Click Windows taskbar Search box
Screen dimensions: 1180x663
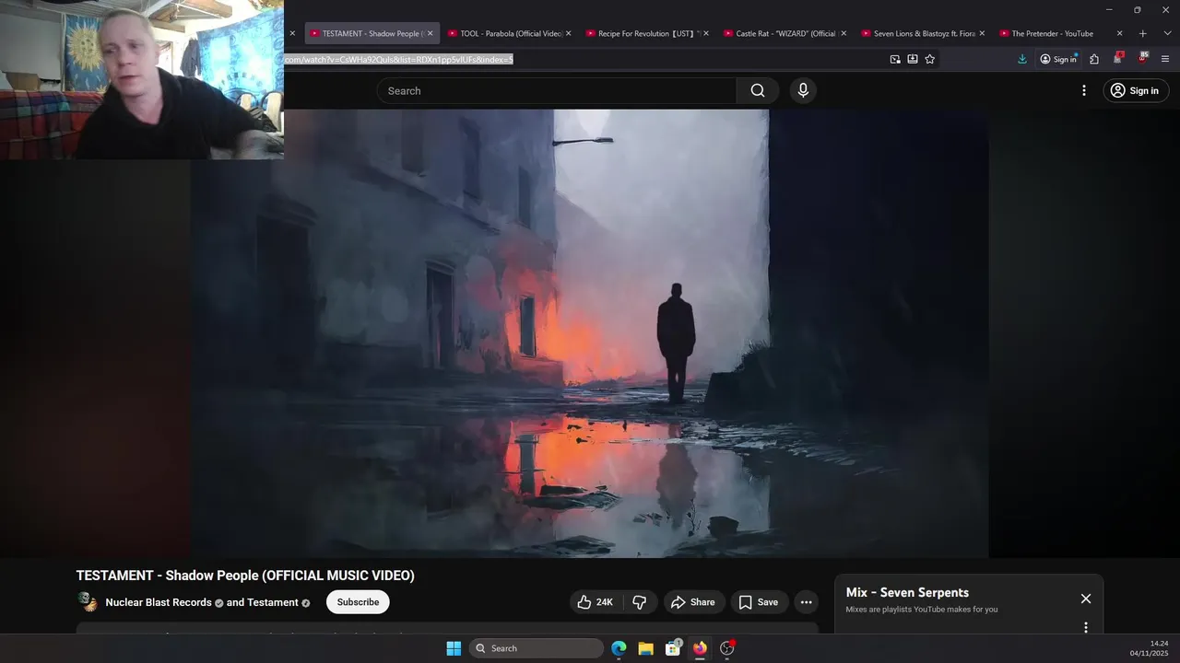point(537,648)
